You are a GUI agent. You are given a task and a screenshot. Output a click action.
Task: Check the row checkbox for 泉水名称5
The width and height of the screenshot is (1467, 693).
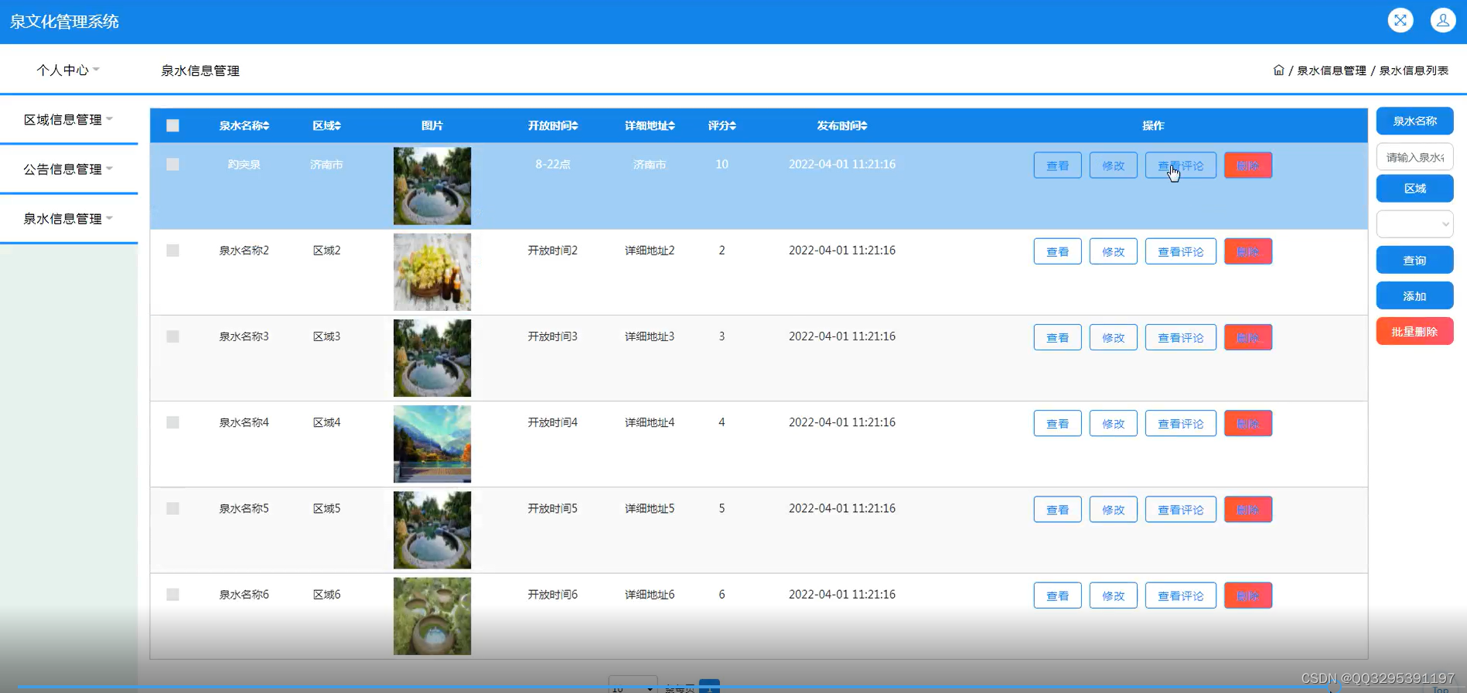click(x=172, y=508)
